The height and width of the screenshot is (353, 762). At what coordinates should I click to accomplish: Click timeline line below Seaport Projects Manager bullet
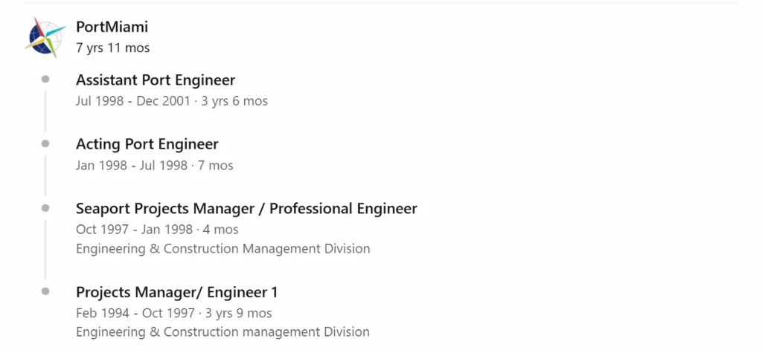[x=45, y=250]
